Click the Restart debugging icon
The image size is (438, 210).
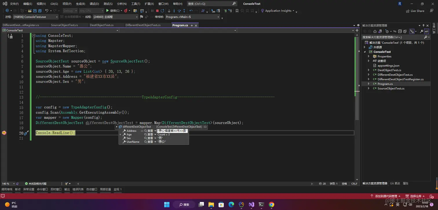(x=162, y=11)
